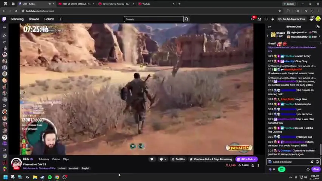Click the Get Bits diamond in navbar

tap(272, 19)
